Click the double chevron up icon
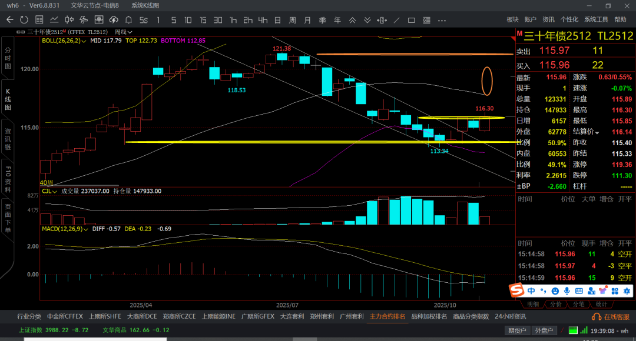This screenshot has height=341, width=636. tap(352, 19)
